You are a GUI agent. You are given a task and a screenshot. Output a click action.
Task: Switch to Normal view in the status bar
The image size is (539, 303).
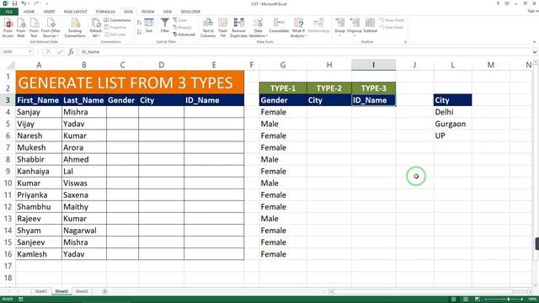coord(454,300)
